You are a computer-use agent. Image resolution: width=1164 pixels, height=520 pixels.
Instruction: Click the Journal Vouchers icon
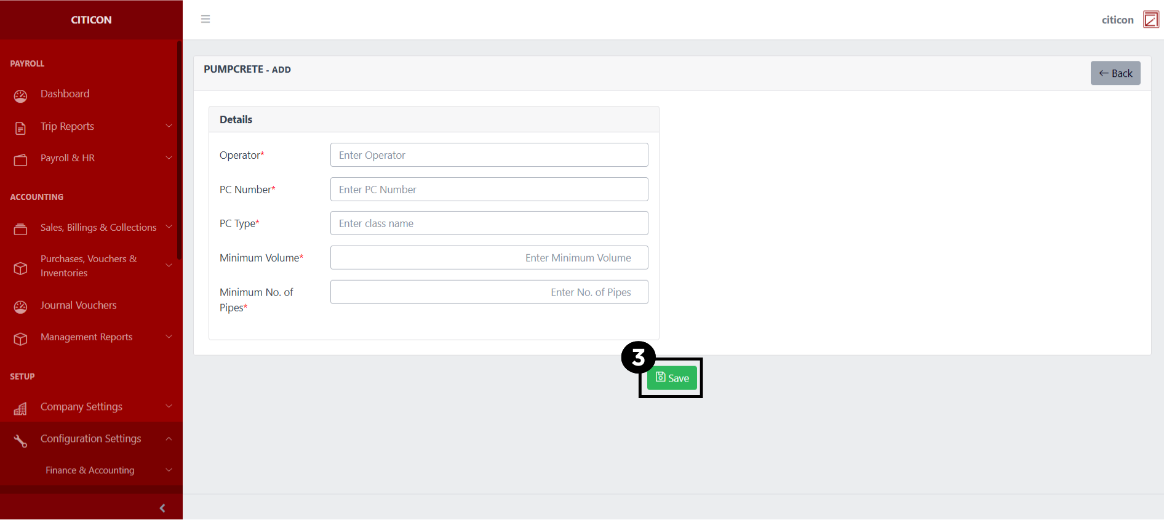click(20, 306)
